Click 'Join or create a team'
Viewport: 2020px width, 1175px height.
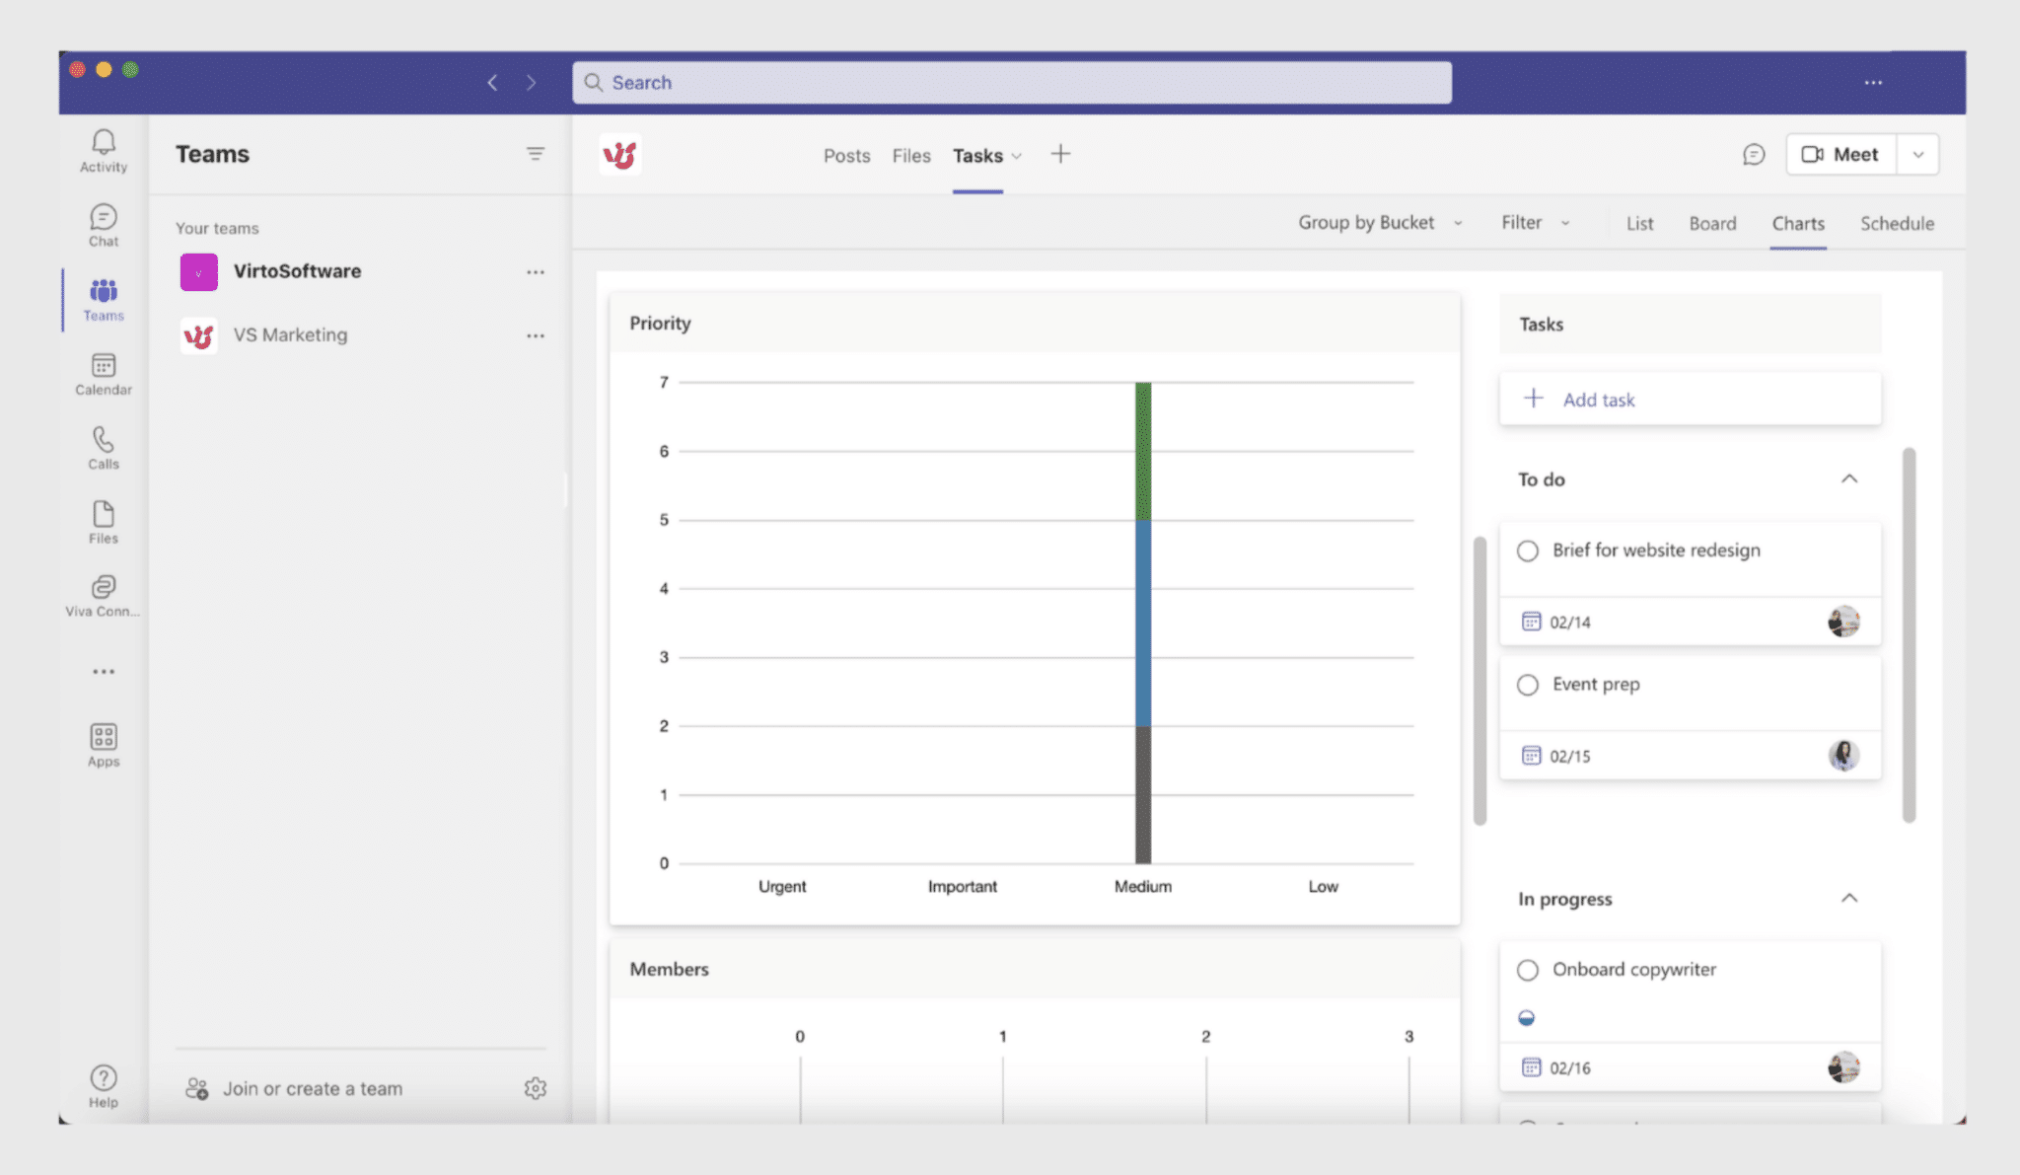click(x=312, y=1088)
